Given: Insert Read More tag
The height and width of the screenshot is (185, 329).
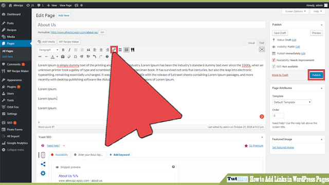Looking at the screenshot, I should click(x=120, y=50).
